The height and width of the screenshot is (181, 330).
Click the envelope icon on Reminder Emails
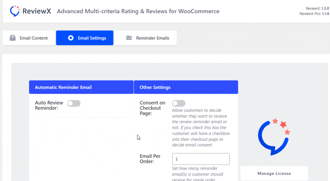(x=129, y=38)
